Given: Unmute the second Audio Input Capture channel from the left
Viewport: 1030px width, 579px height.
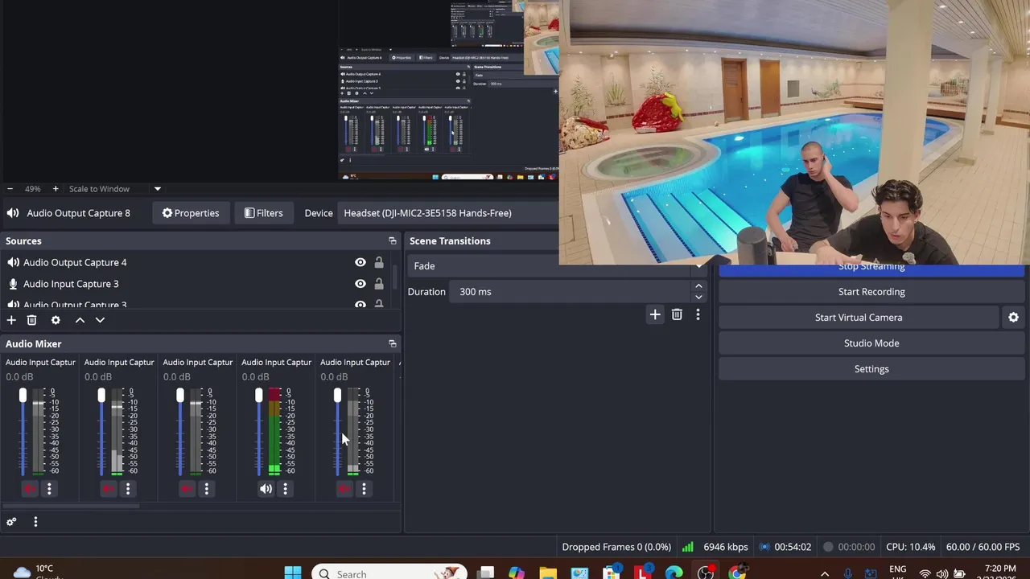Looking at the screenshot, I should (109, 489).
